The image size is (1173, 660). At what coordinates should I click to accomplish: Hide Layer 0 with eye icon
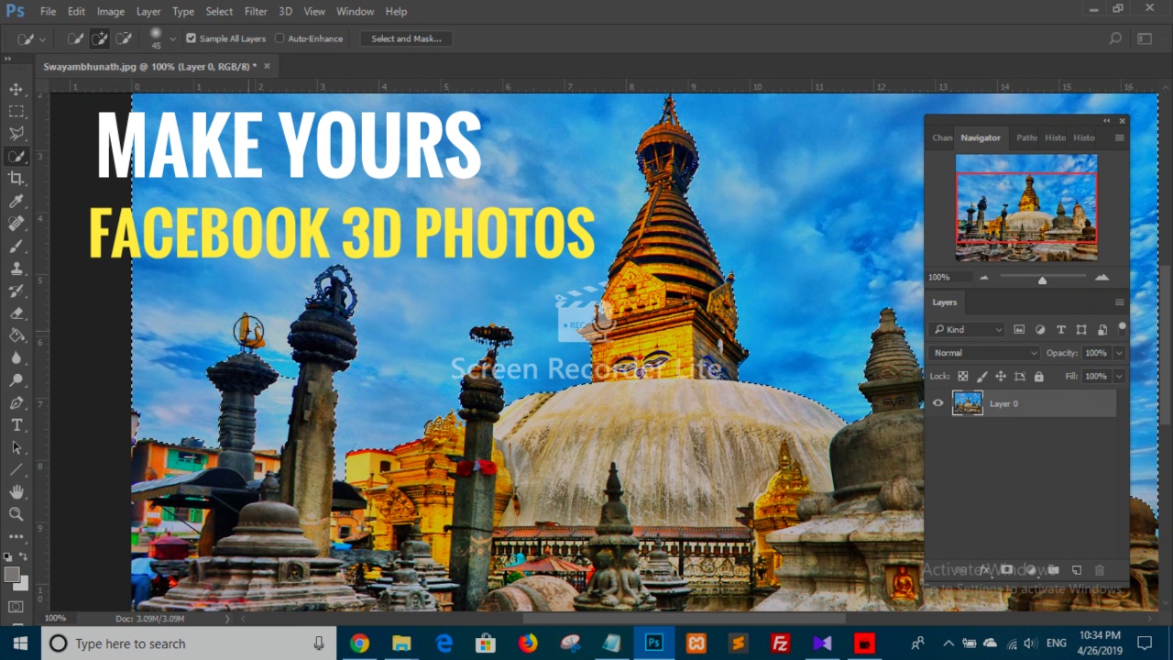tap(937, 403)
